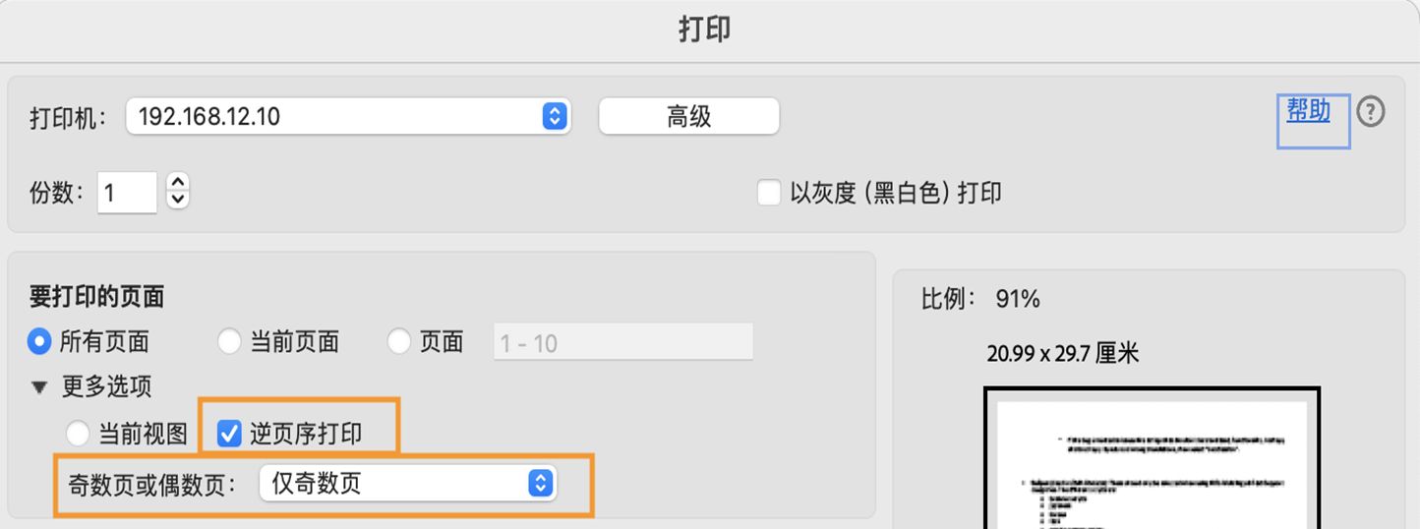Select the 当前视图 radio button
Image resolution: width=1420 pixels, height=529 pixels.
coord(78,434)
